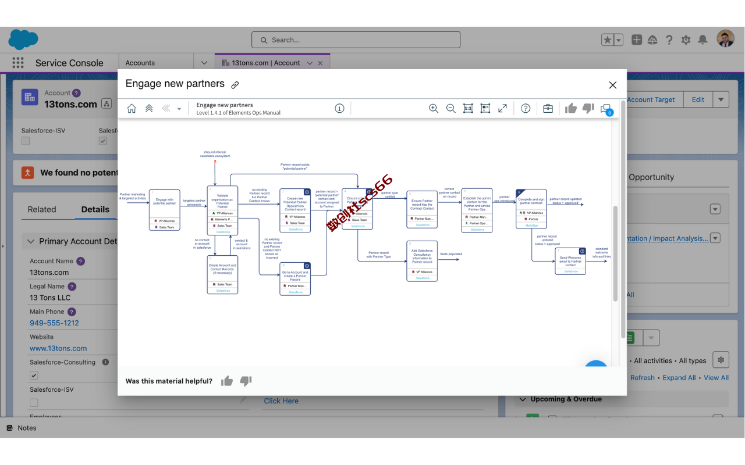
Task: Click HelloSign link in 'Complete and sign' box
Action: pyautogui.click(x=531, y=226)
